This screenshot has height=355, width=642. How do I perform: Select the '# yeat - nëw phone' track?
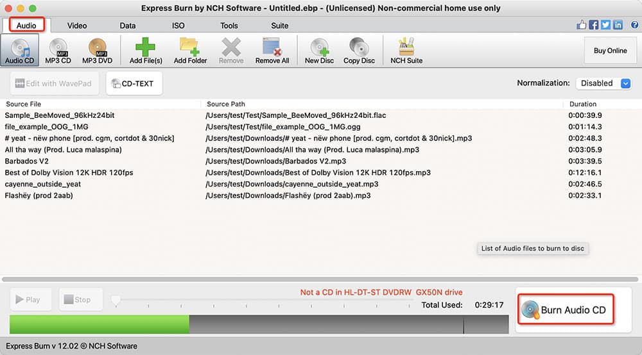coord(89,138)
